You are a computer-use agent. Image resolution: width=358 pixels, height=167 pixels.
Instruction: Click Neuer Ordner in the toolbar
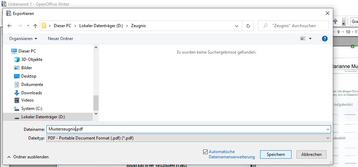pyautogui.click(x=60, y=39)
